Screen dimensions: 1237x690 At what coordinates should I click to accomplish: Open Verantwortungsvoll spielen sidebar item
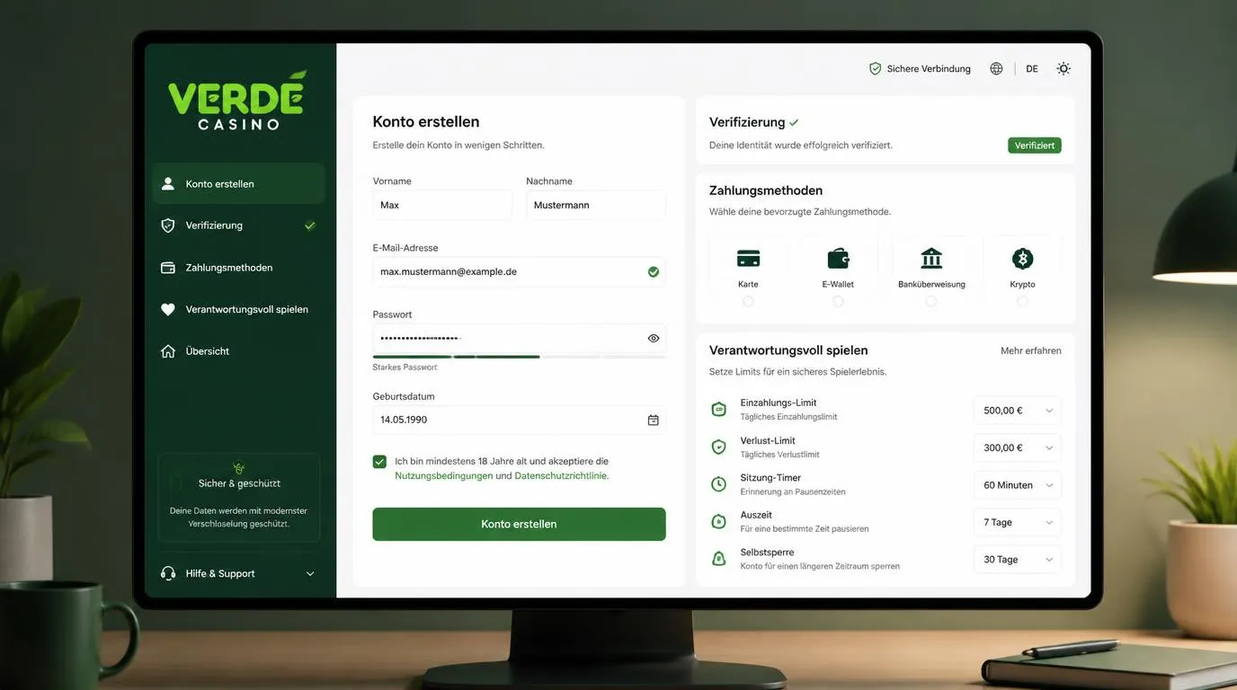238,309
